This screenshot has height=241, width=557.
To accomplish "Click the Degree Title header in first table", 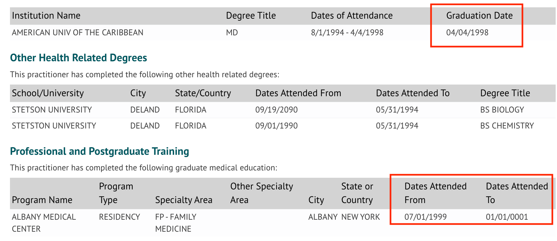I will coord(251,16).
